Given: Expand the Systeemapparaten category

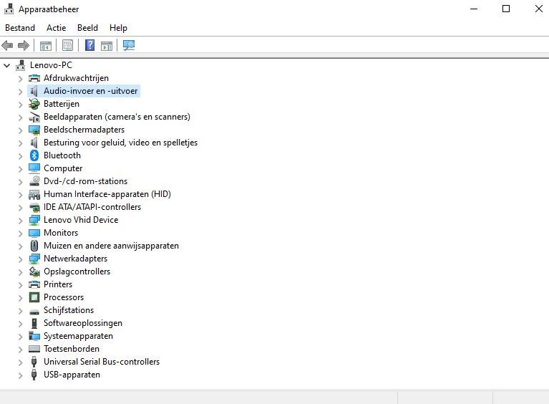Looking at the screenshot, I should click(x=20, y=337).
